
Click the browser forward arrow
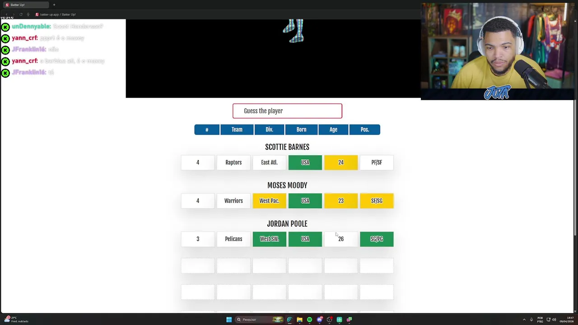tap(13, 14)
